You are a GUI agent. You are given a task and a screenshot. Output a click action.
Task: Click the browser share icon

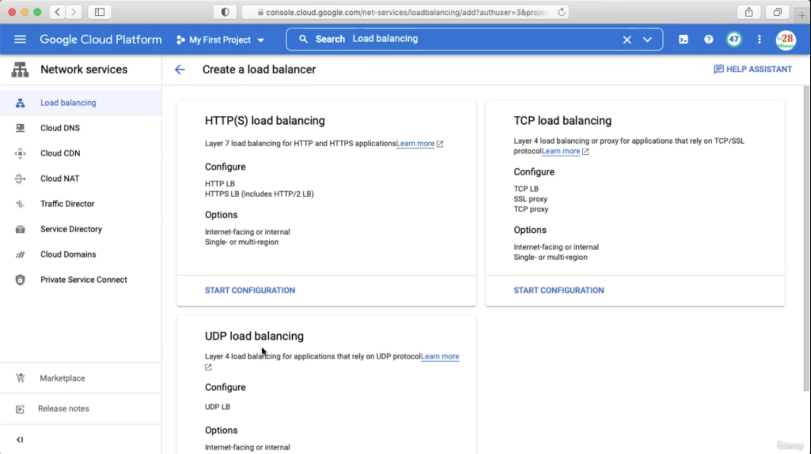click(749, 12)
